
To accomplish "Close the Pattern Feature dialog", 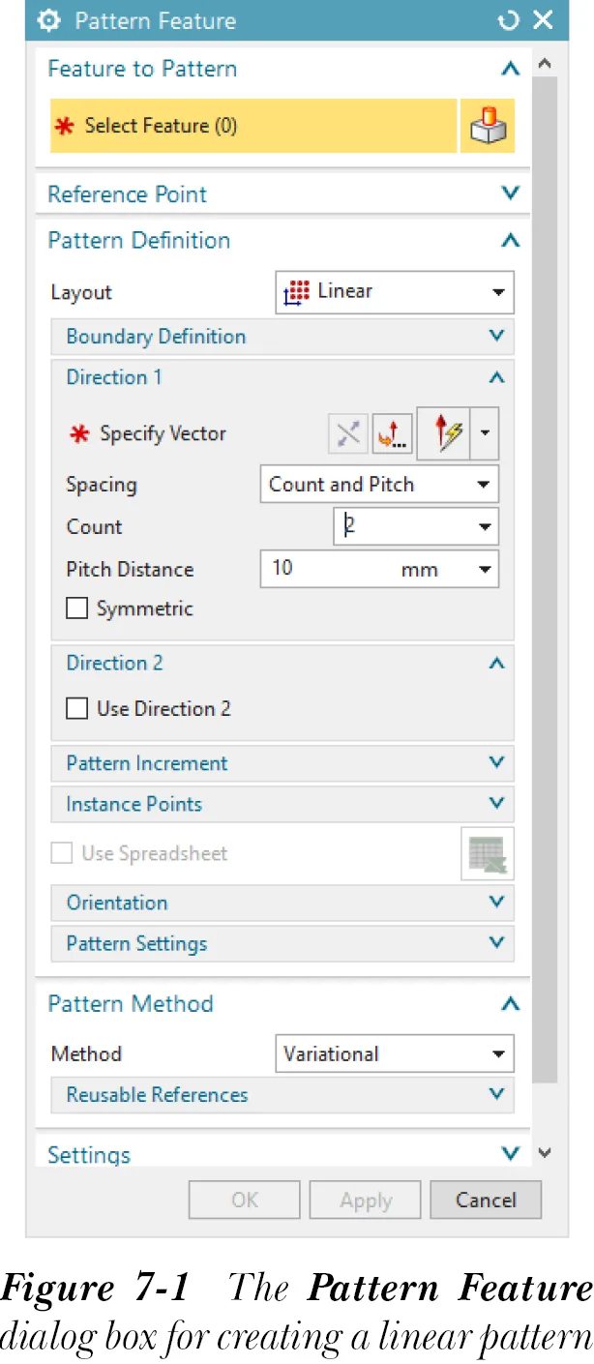I will point(543,20).
